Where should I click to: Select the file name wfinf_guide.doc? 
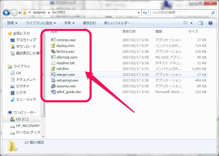click(x=69, y=92)
